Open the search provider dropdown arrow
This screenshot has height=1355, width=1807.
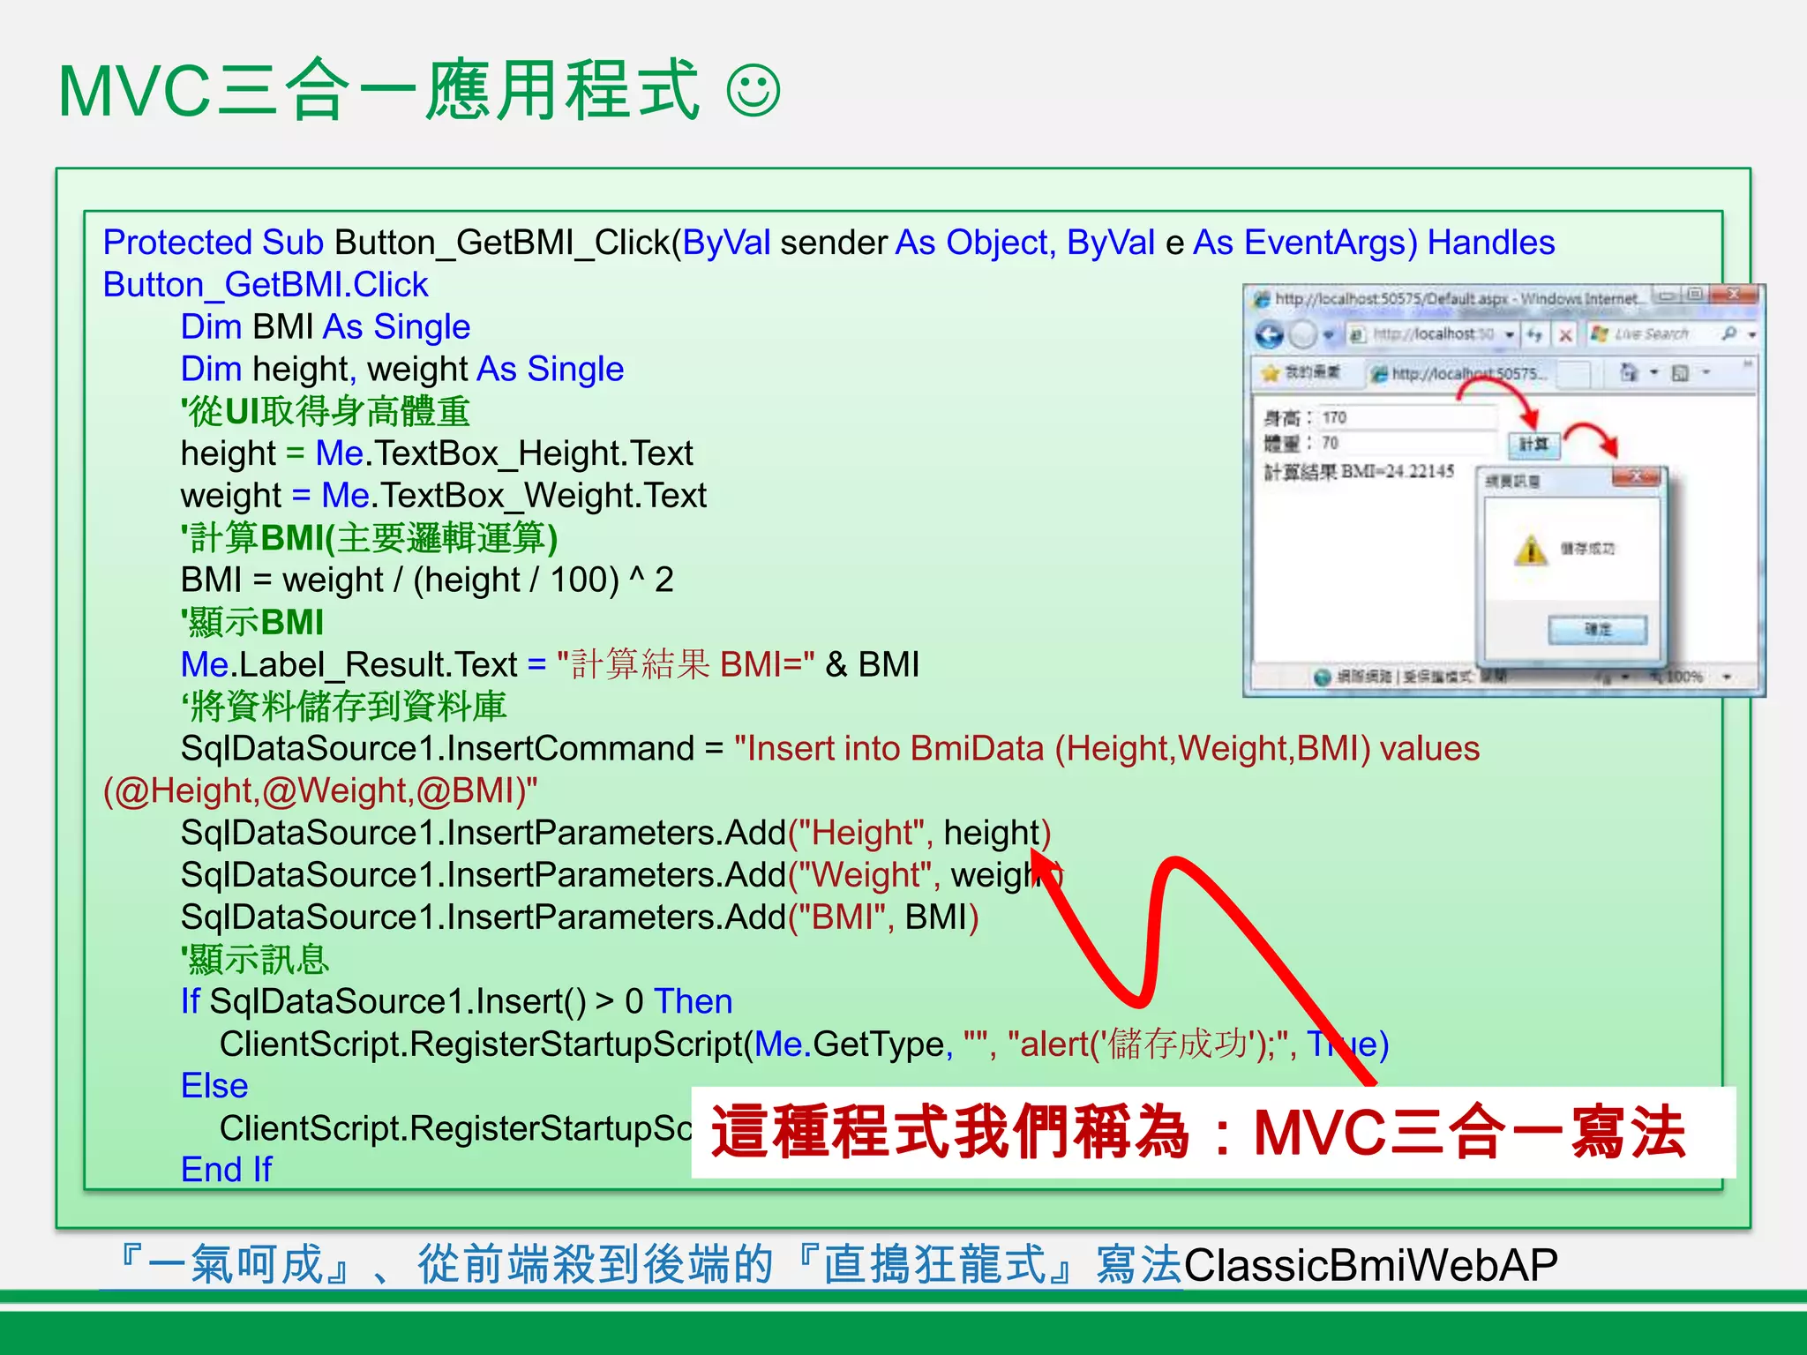pos(1751,334)
